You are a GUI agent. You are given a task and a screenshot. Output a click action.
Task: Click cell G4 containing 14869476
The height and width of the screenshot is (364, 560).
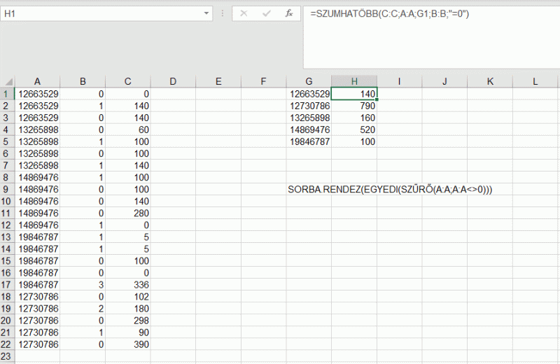click(309, 129)
